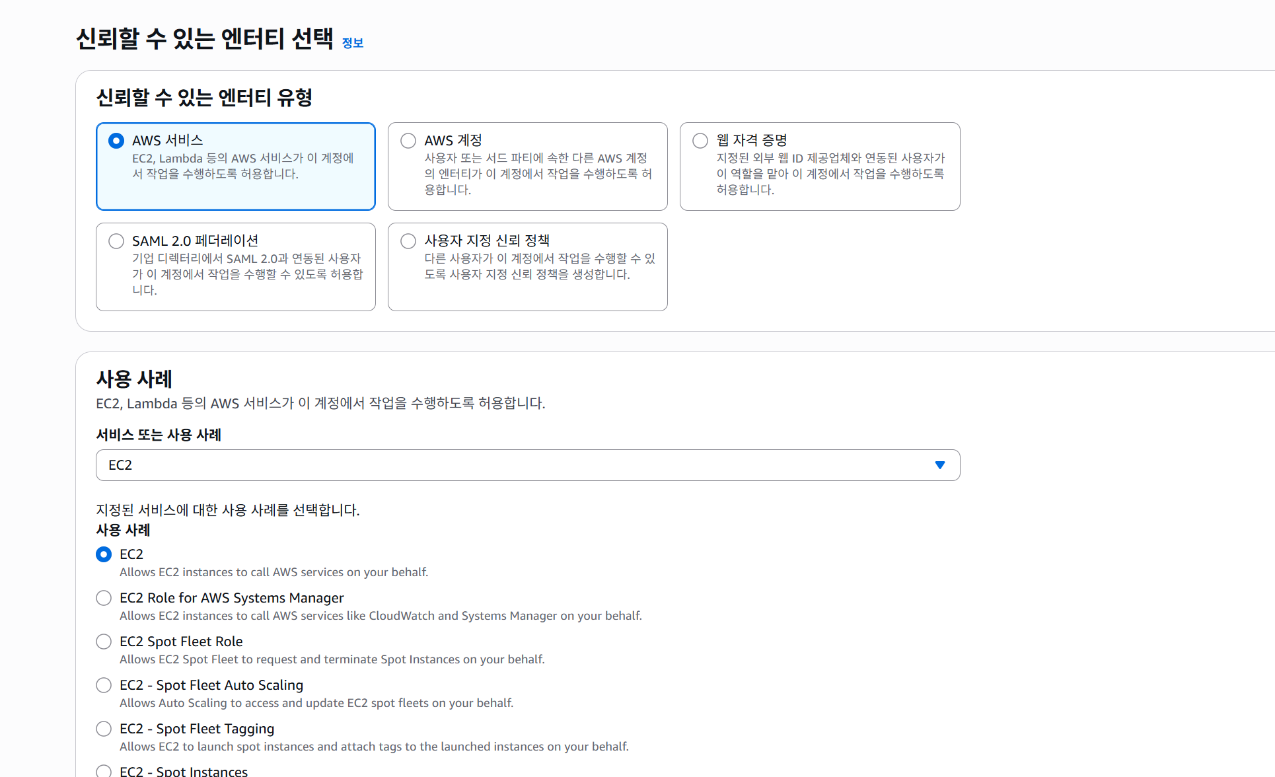Click the AWS 계정 card description text

pos(537,174)
